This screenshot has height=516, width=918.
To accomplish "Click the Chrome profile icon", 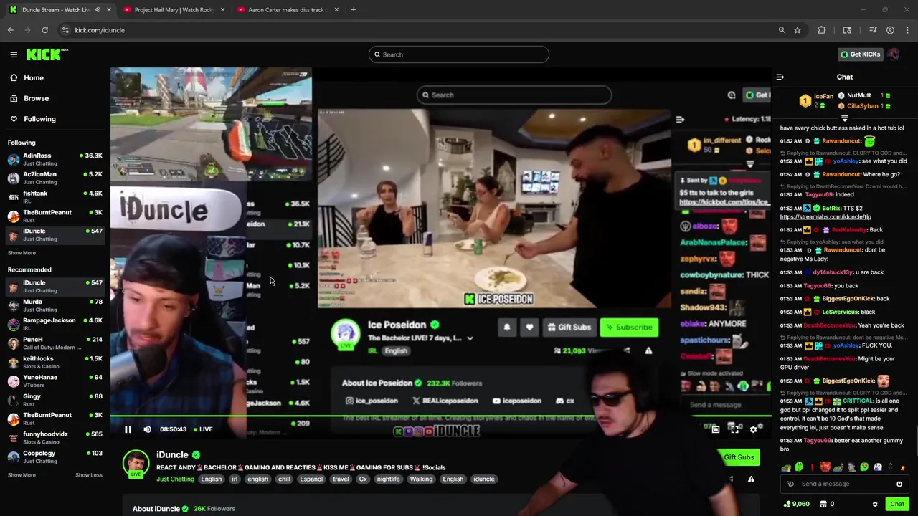I will tap(890, 30).
